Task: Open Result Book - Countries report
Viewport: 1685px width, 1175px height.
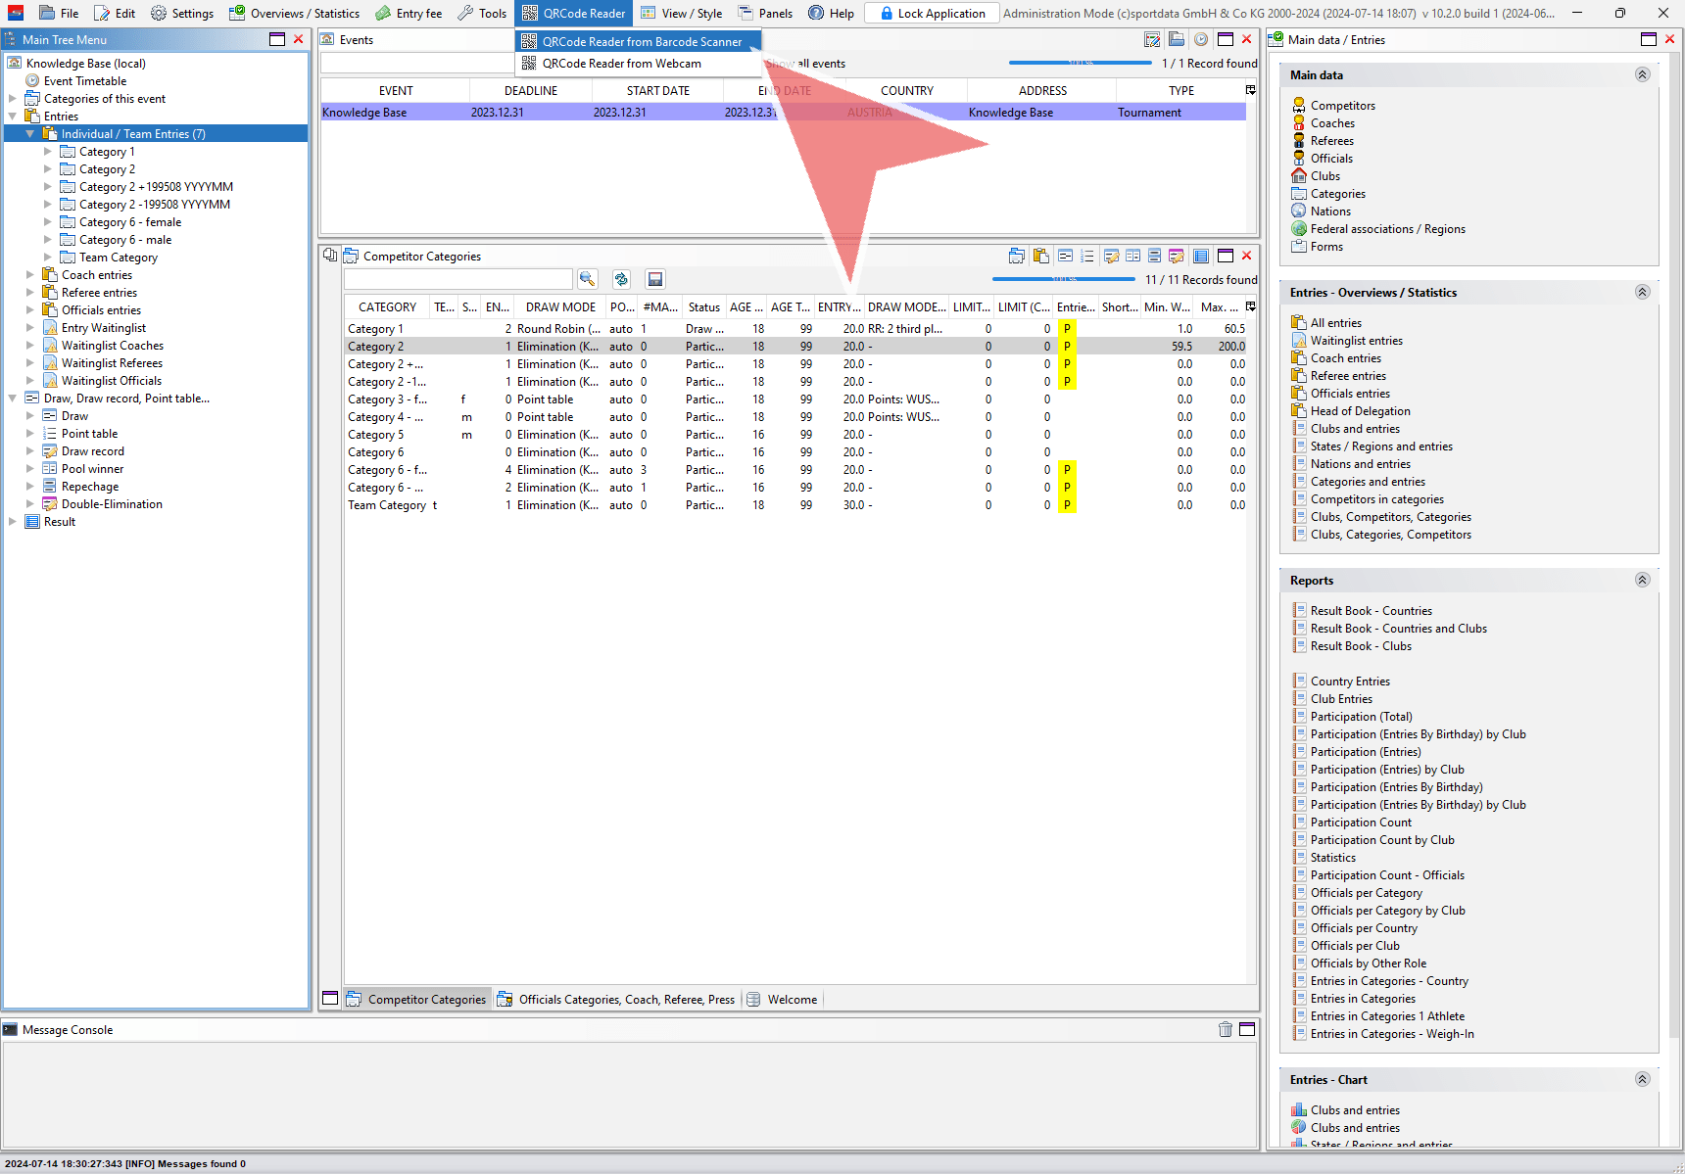Action: [x=1371, y=611]
